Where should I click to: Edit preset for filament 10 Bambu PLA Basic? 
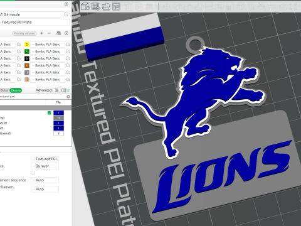(x=68, y=72)
